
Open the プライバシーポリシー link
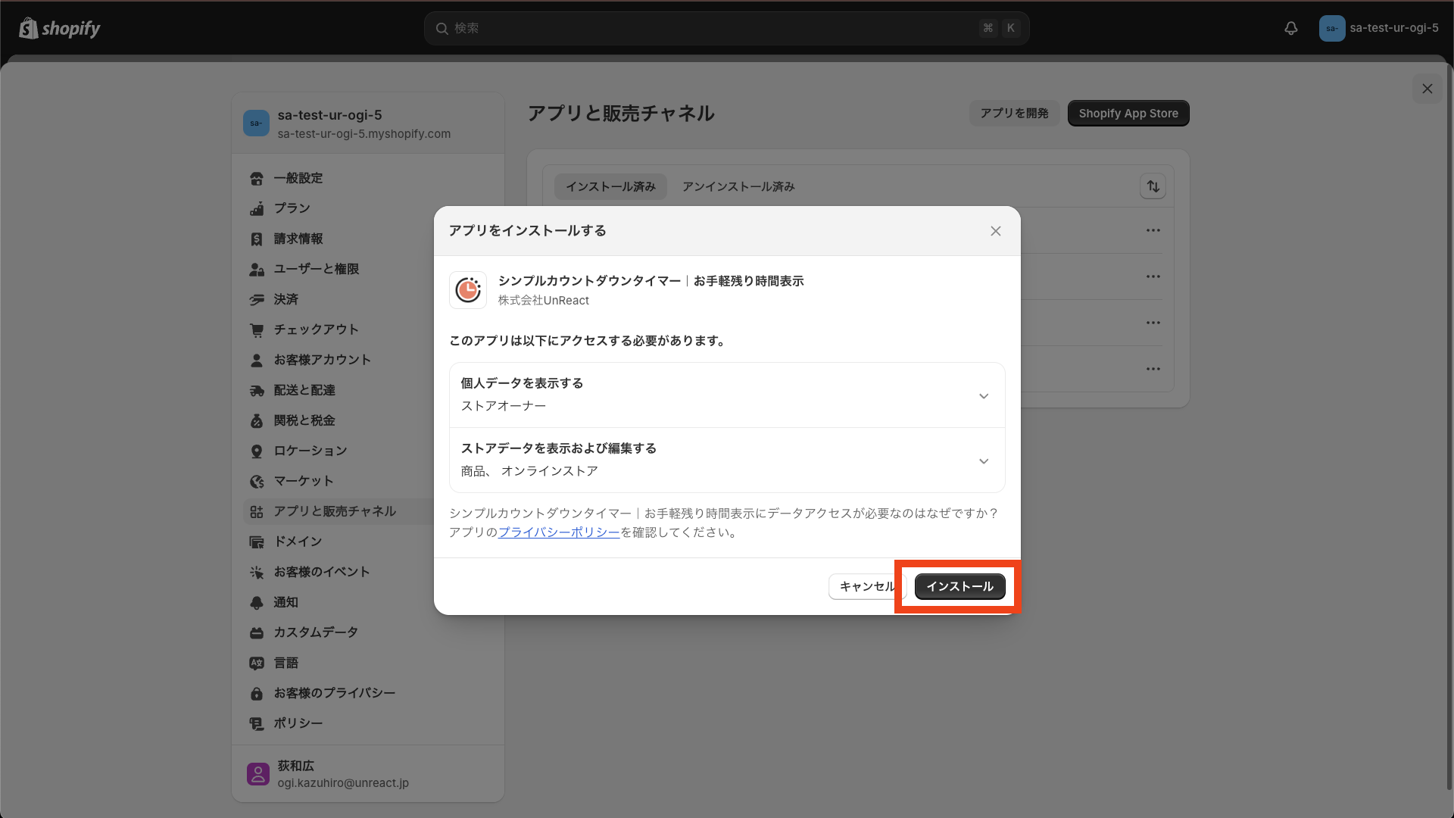click(558, 532)
